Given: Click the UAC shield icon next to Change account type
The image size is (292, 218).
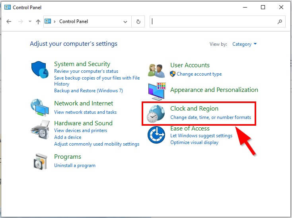Looking at the screenshot, I should pyautogui.click(x=173, y=74).
